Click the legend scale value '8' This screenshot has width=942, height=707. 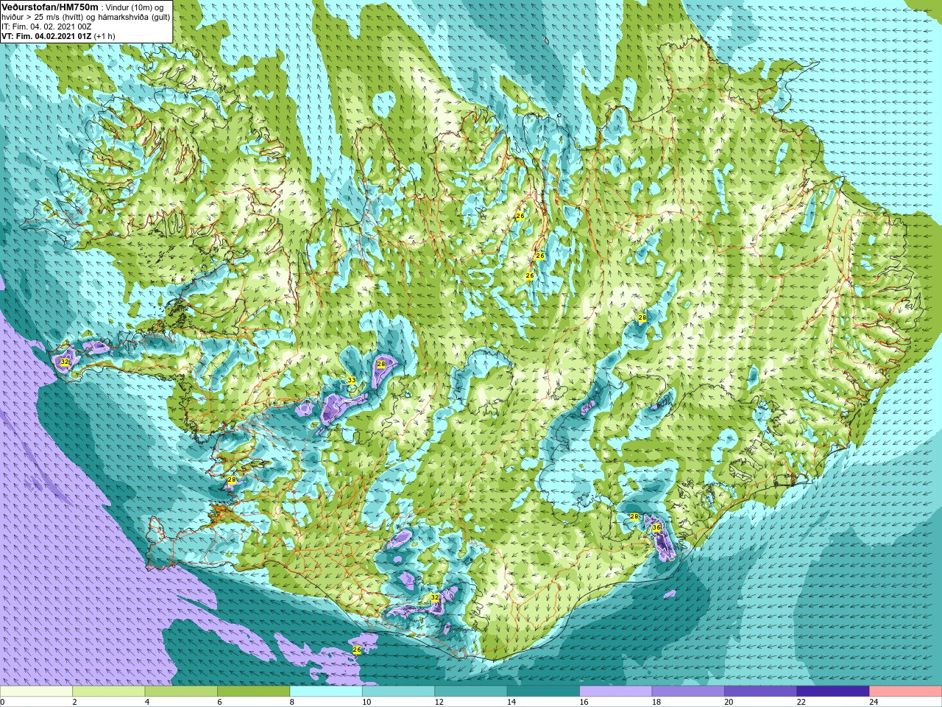click(x=291, y=702)
